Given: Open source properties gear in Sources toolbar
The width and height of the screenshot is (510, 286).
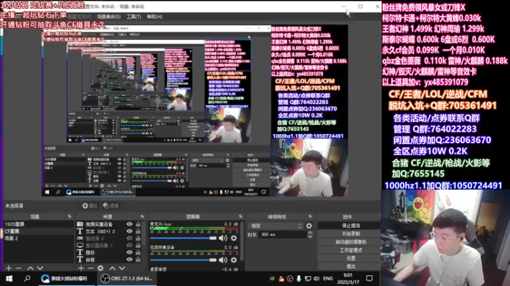Looking at the screenshot, I should tap(101, 268).
